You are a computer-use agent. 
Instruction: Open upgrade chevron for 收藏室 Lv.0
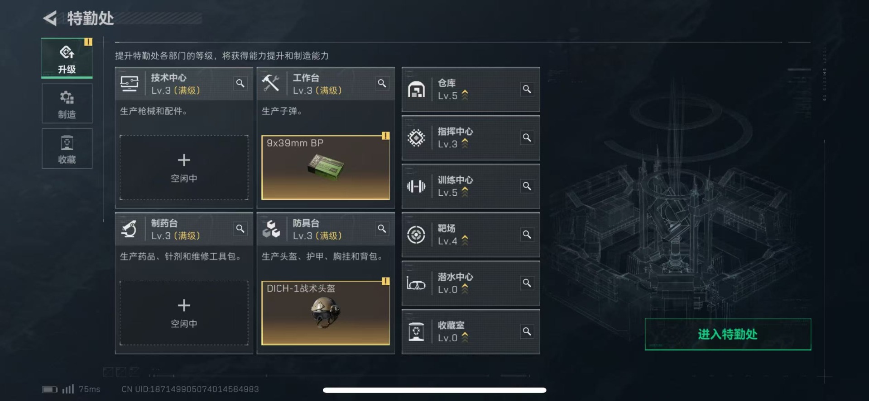pos(465,337)
